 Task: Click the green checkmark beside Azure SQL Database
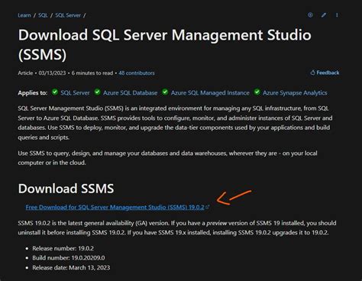click(x=97, y=92)
